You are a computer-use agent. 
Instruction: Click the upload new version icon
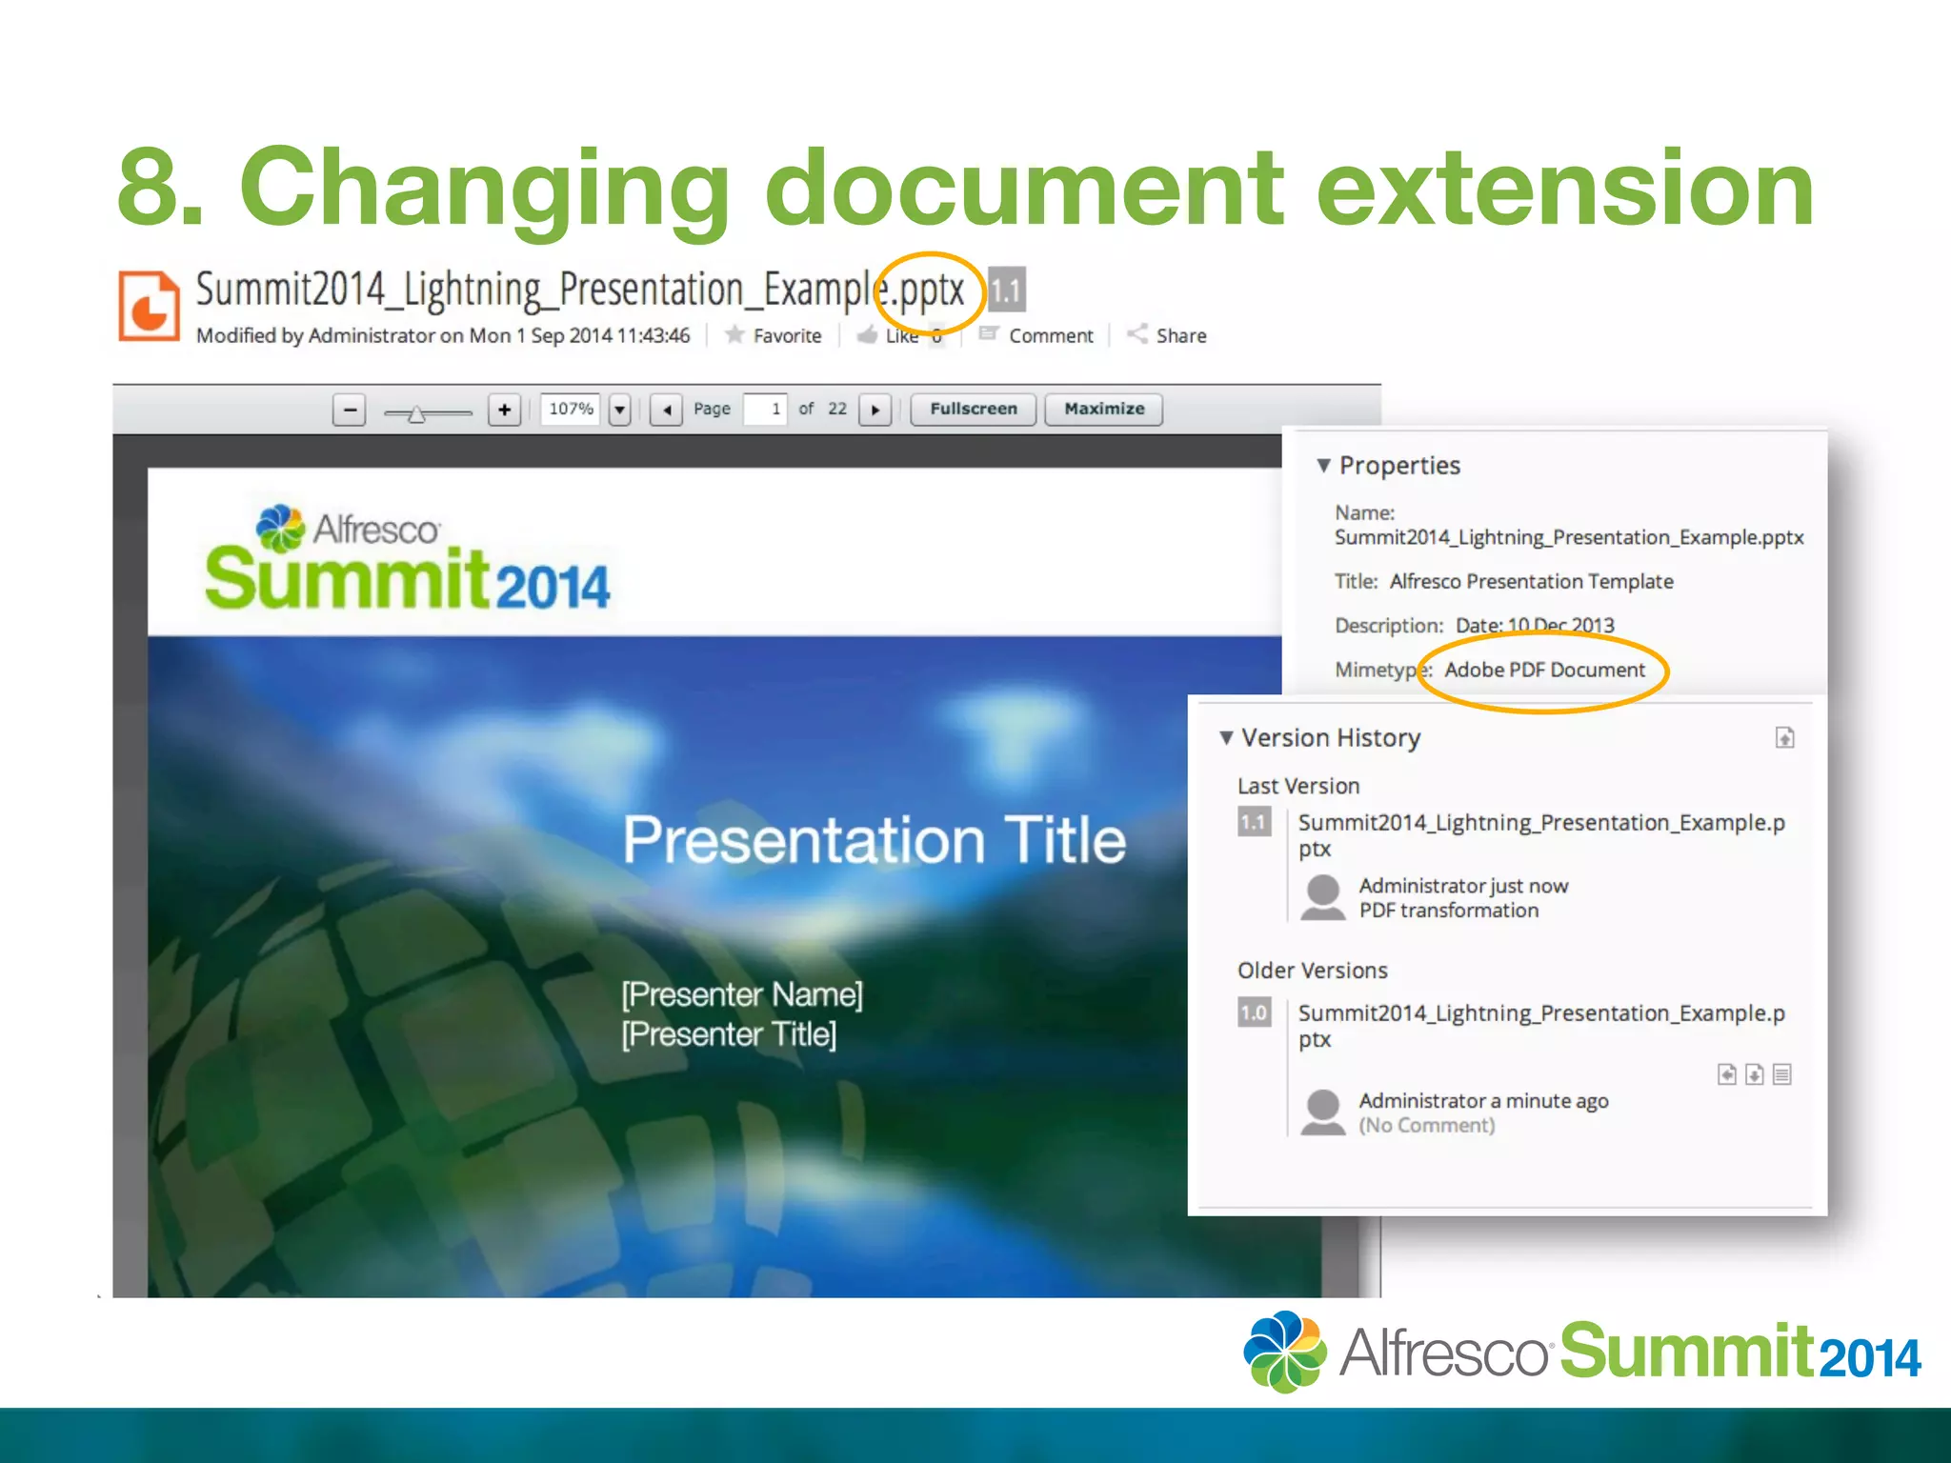(1785, 737)
